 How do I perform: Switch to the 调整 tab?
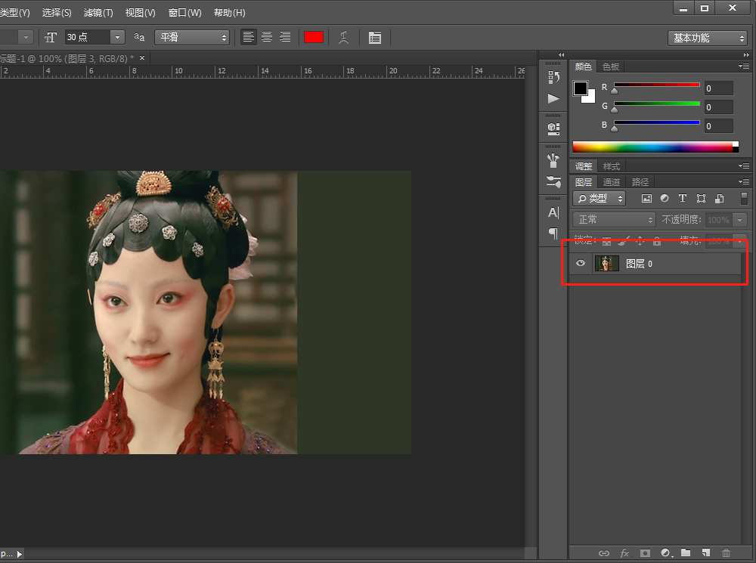584,166
